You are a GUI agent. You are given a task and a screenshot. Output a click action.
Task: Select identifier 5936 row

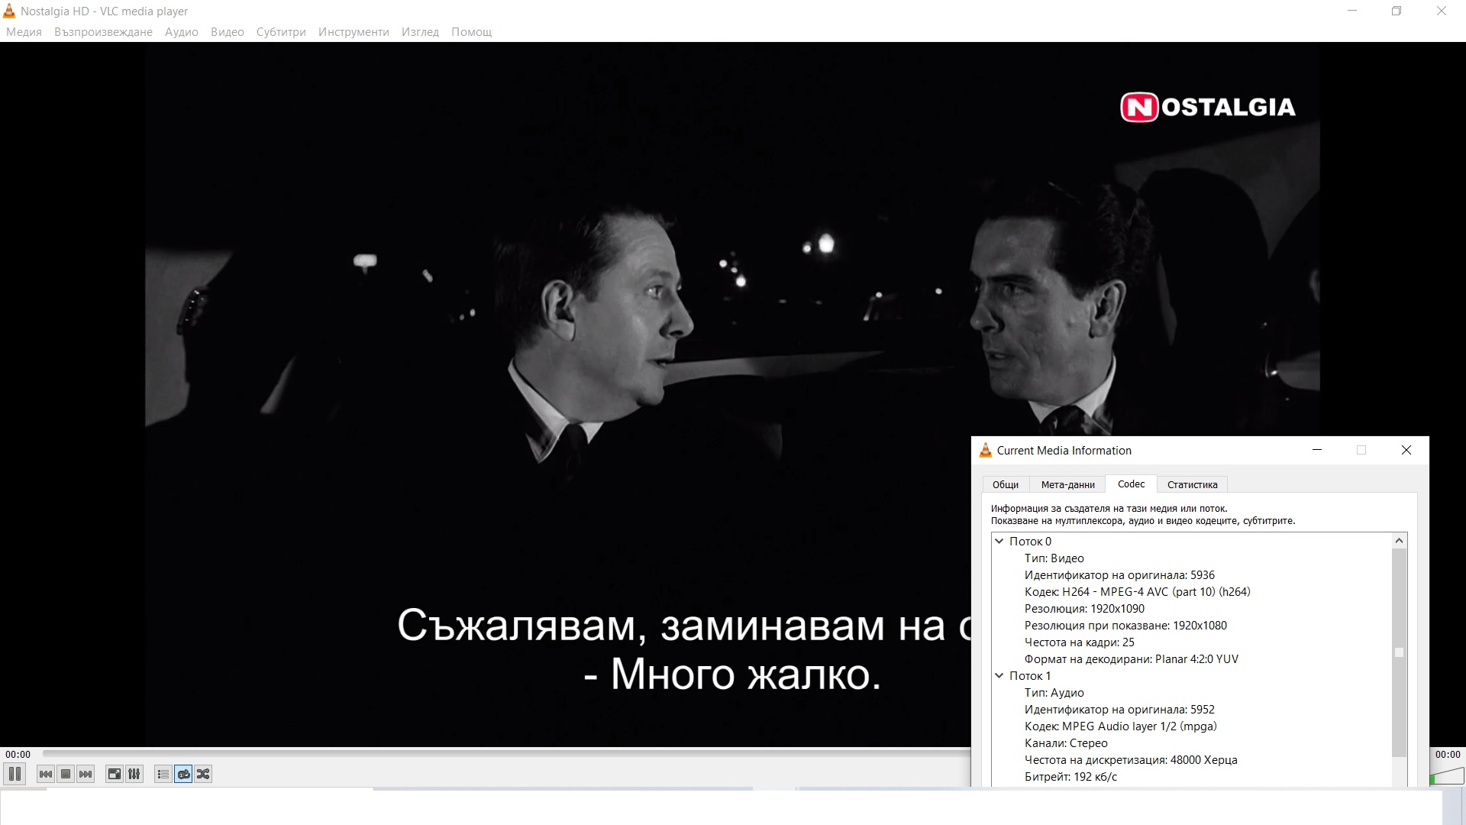1119,575
